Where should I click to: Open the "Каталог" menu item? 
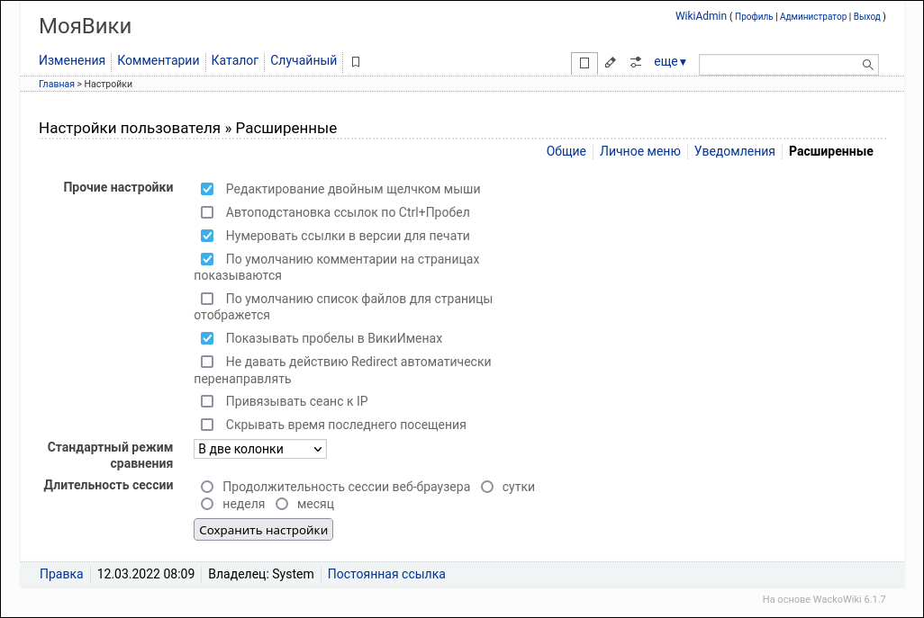(x=235, y=60)
